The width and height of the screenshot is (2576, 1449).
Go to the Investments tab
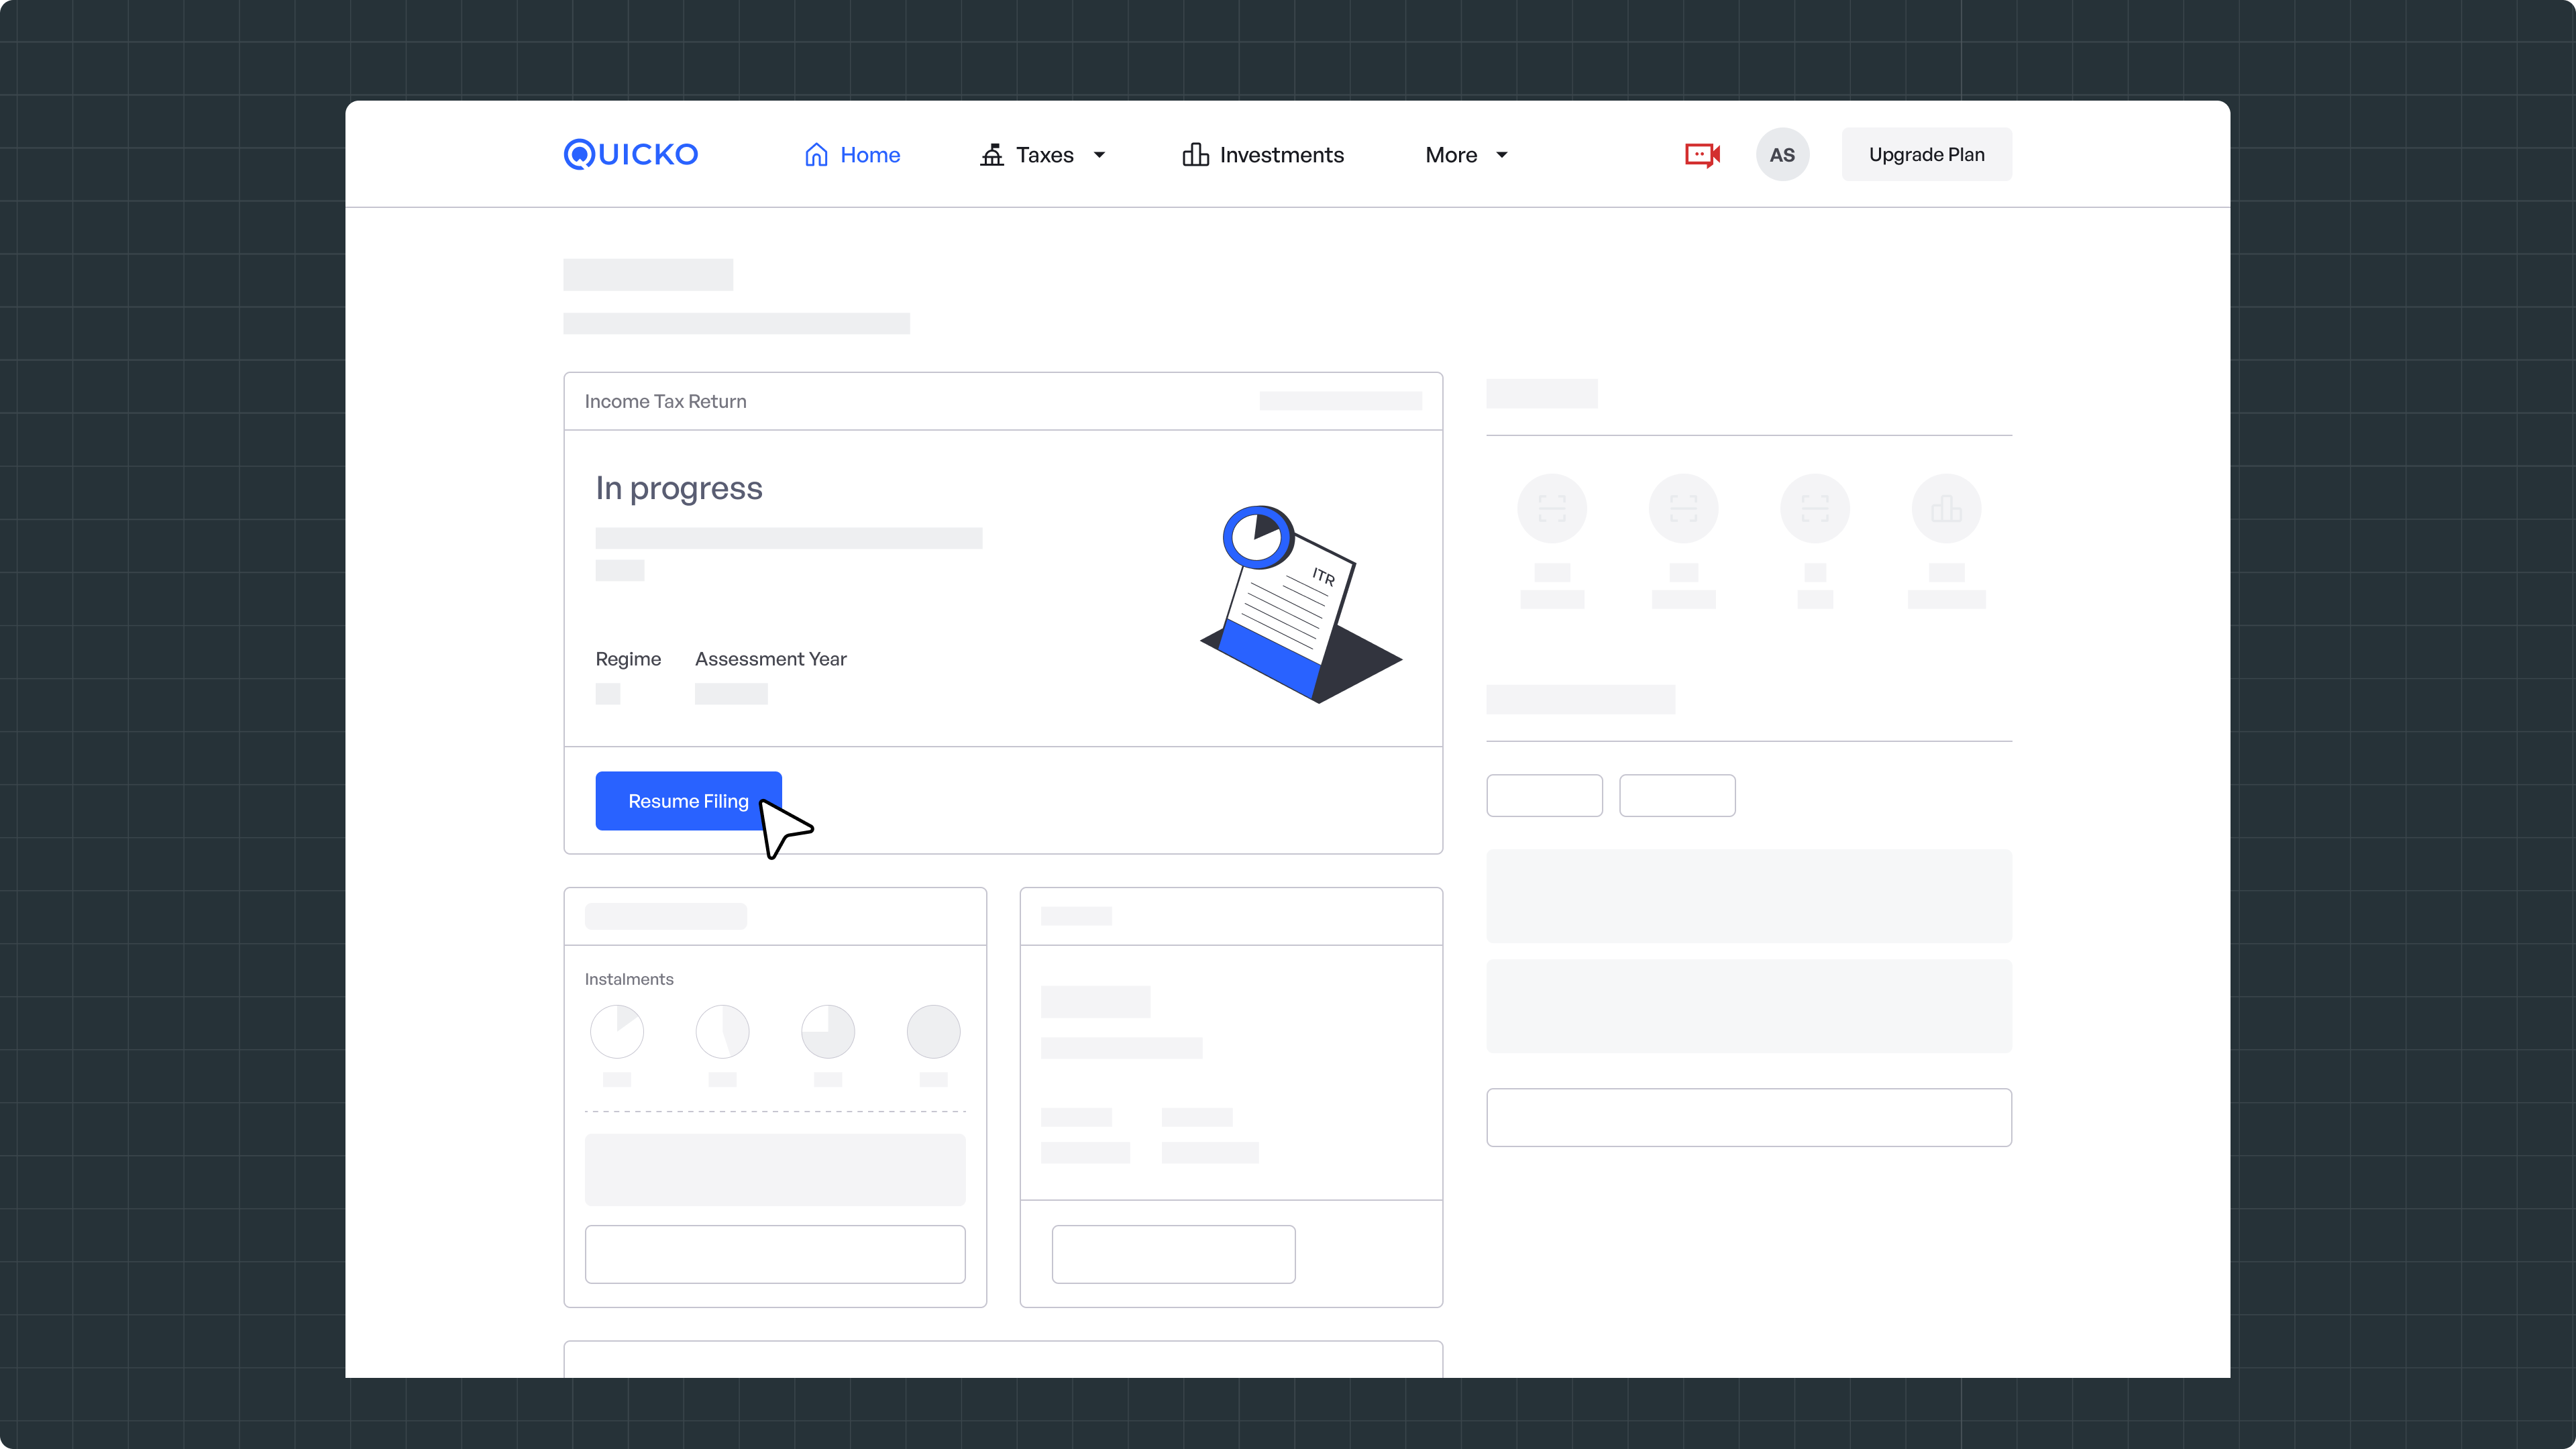click(1281, 155)
